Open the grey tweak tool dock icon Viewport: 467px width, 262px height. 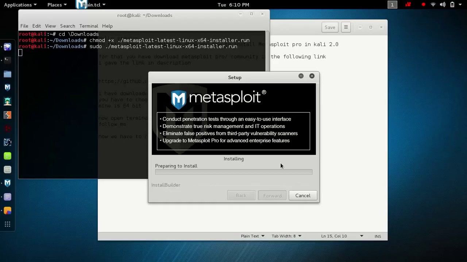point(7,170)
